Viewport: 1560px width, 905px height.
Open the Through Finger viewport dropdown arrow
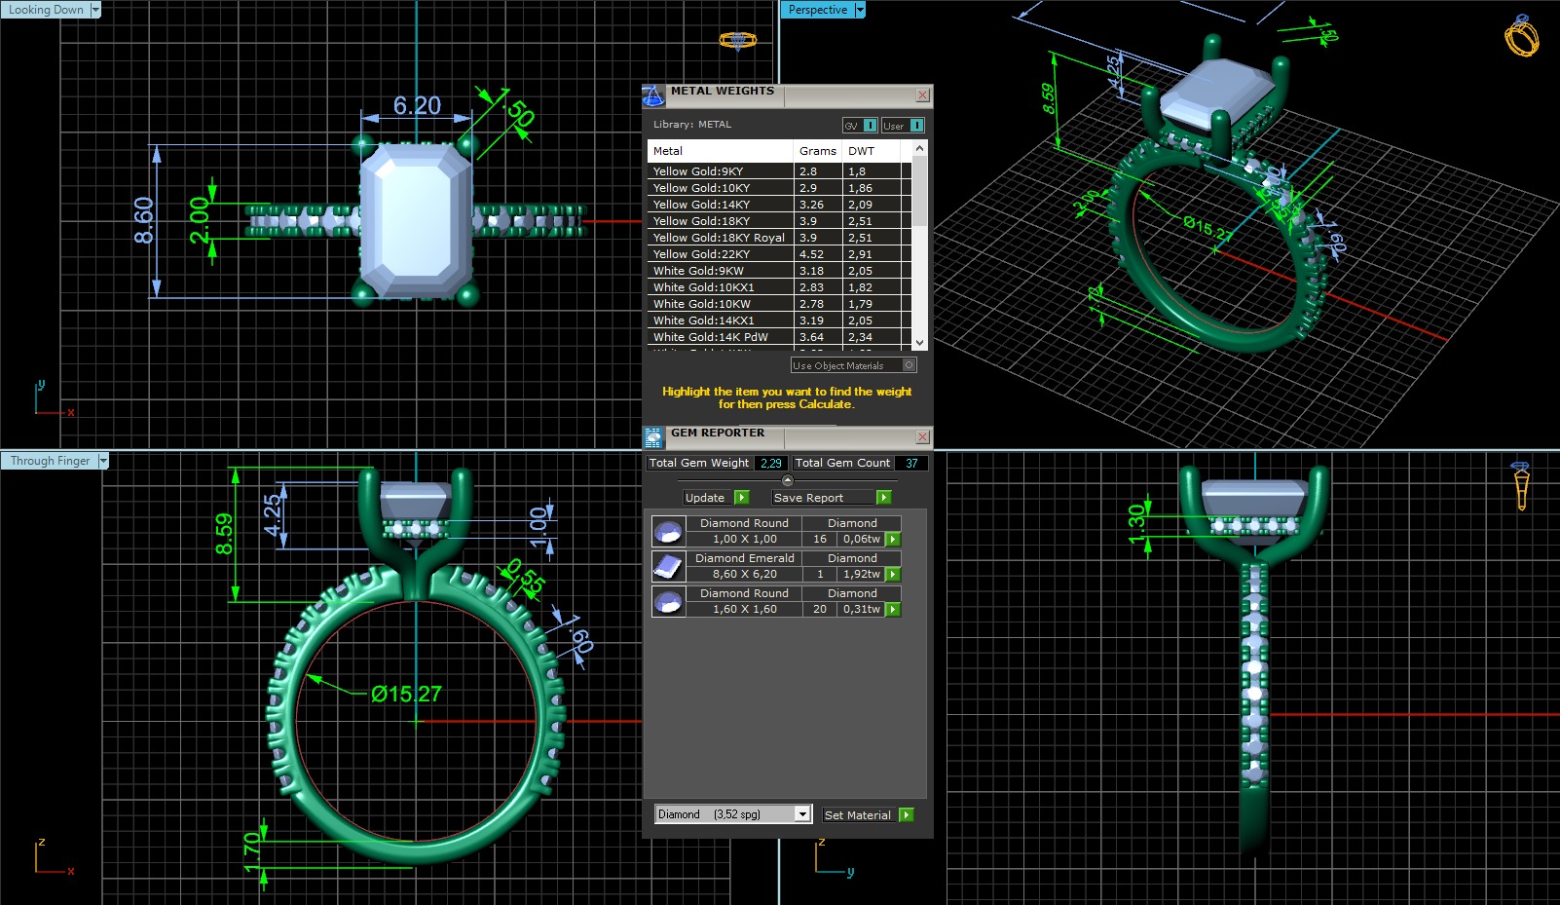(103, 461)
